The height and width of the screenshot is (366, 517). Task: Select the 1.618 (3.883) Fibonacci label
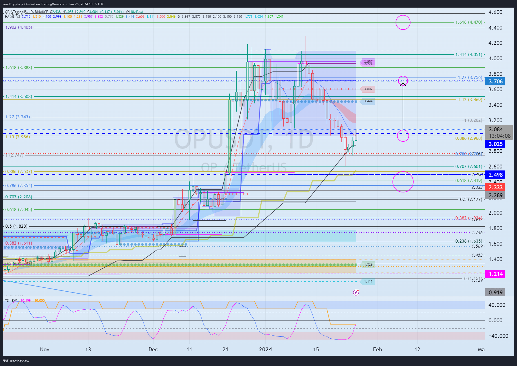pyautogui.click(x=19, y=68)
